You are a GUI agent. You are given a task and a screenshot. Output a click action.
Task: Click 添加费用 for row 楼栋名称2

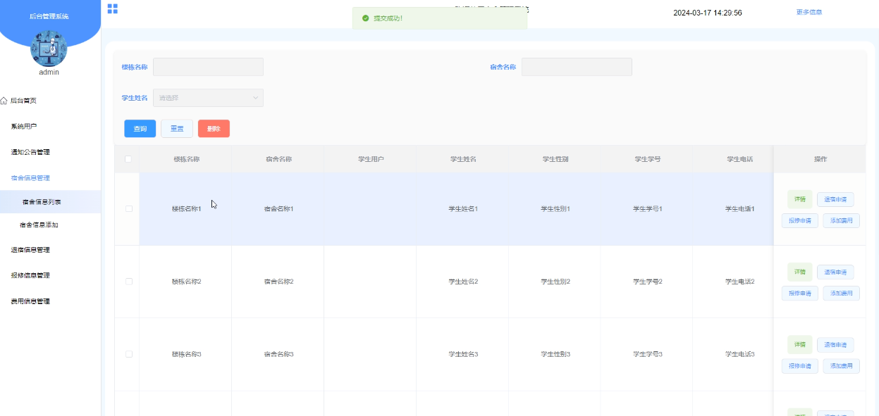(842, 293)
